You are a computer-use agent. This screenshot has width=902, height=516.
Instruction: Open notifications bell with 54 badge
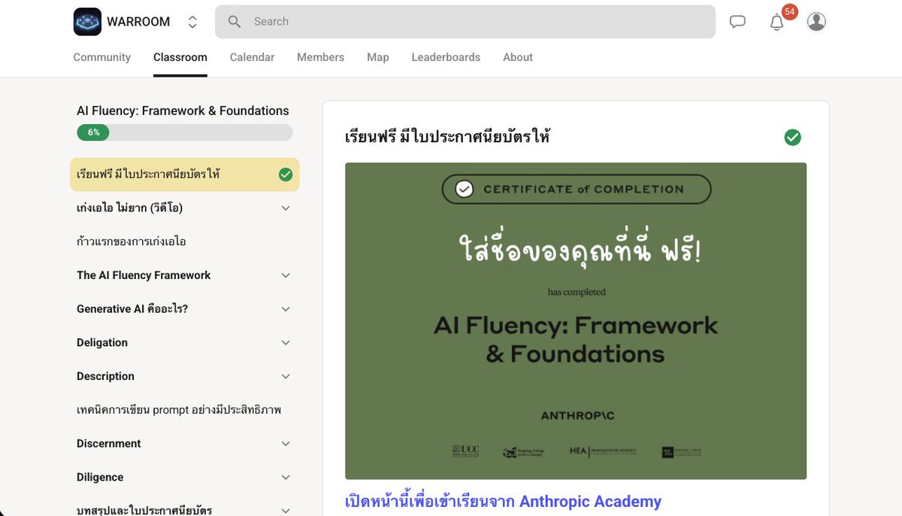coord(777,22)
